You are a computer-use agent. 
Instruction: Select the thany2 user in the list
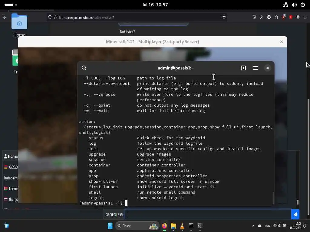point(11,199)
